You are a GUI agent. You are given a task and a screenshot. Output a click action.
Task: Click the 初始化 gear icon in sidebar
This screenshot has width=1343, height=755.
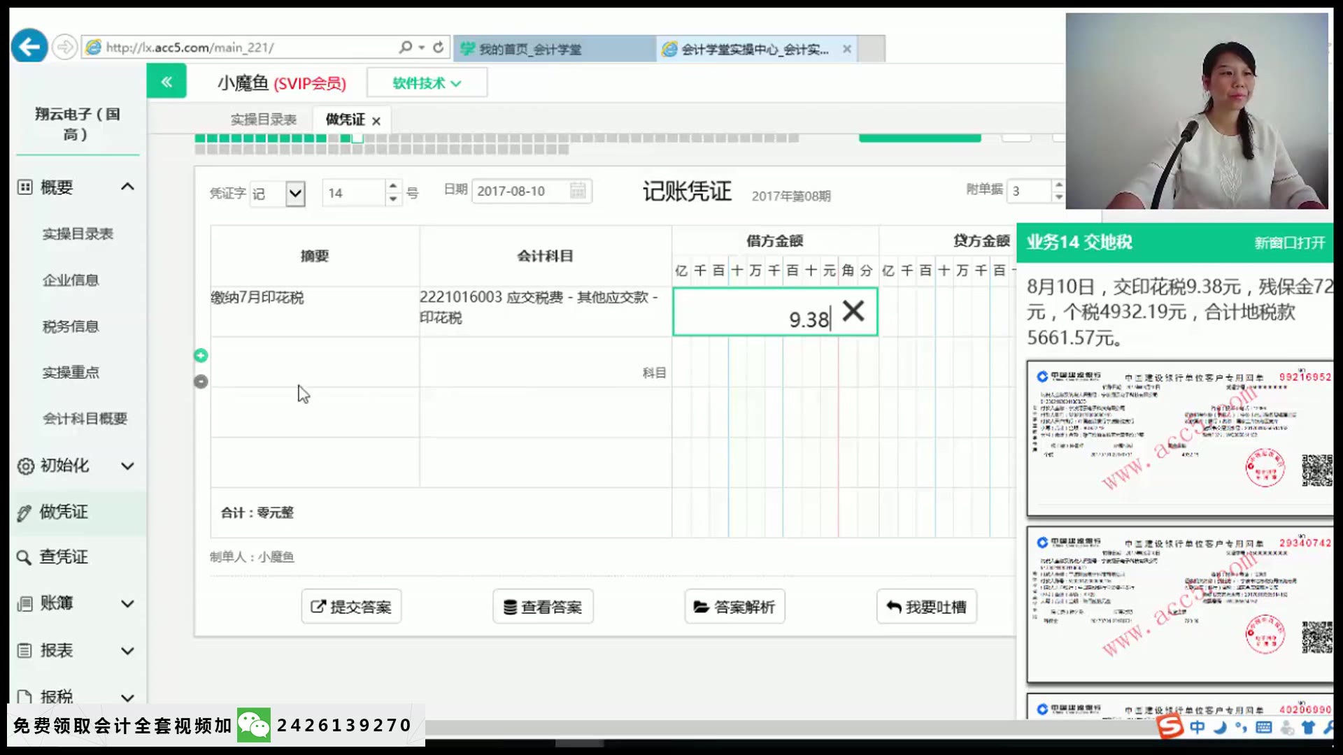[x=25, y=466]
